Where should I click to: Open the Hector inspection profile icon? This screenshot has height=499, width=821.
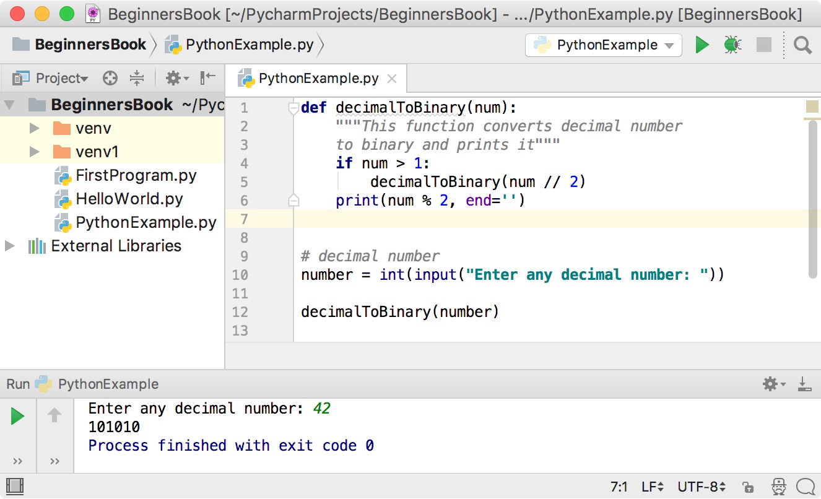click(778, 486)
